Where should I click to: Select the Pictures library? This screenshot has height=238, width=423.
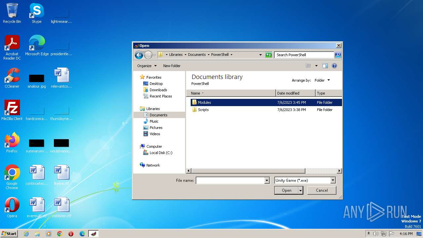pos(156,128)
